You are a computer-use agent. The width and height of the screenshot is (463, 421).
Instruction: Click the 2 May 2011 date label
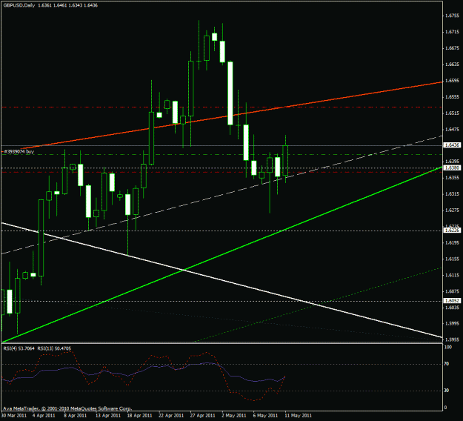pyautogui.click(x=233, y=416)
